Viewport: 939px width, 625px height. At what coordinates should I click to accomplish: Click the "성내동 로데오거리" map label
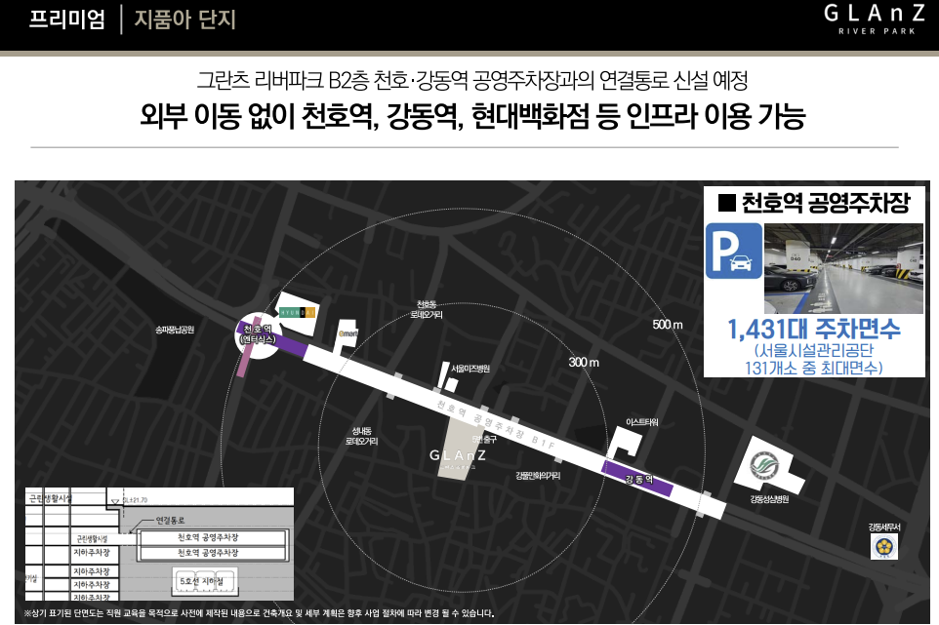tap(362, 436)
